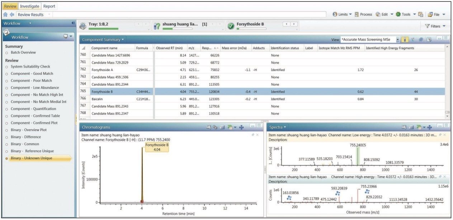Click the shuang huang lian progress bar
Screen dimensions: 453x220
(178, 29)
